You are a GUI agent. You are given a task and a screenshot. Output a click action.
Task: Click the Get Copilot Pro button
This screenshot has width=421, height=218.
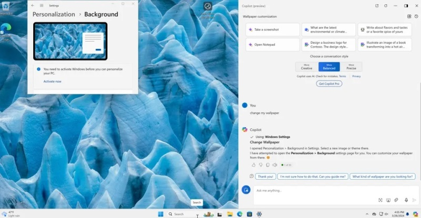pos(329,84)
